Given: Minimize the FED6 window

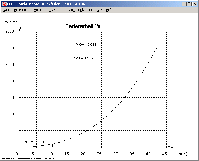Looking at the screenshot, I should coord(184,4).
